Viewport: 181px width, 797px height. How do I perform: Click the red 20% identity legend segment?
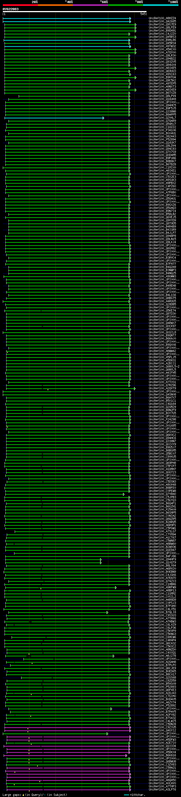[x=20, y=5]
